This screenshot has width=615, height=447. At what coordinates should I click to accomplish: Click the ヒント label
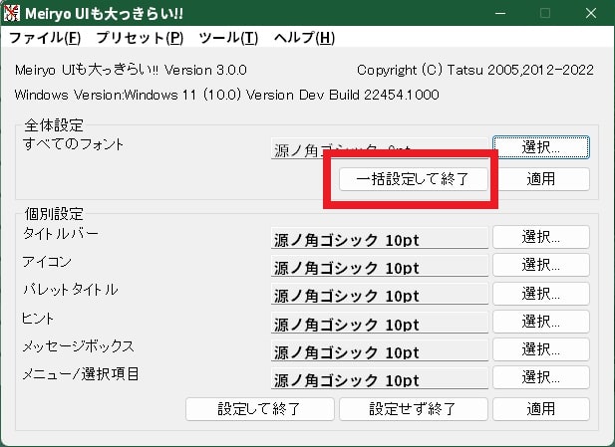click(38, 319)
